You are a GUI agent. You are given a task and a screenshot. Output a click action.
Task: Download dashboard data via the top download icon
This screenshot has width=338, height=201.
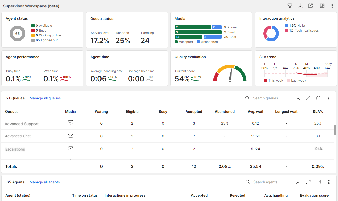[300, 6]
